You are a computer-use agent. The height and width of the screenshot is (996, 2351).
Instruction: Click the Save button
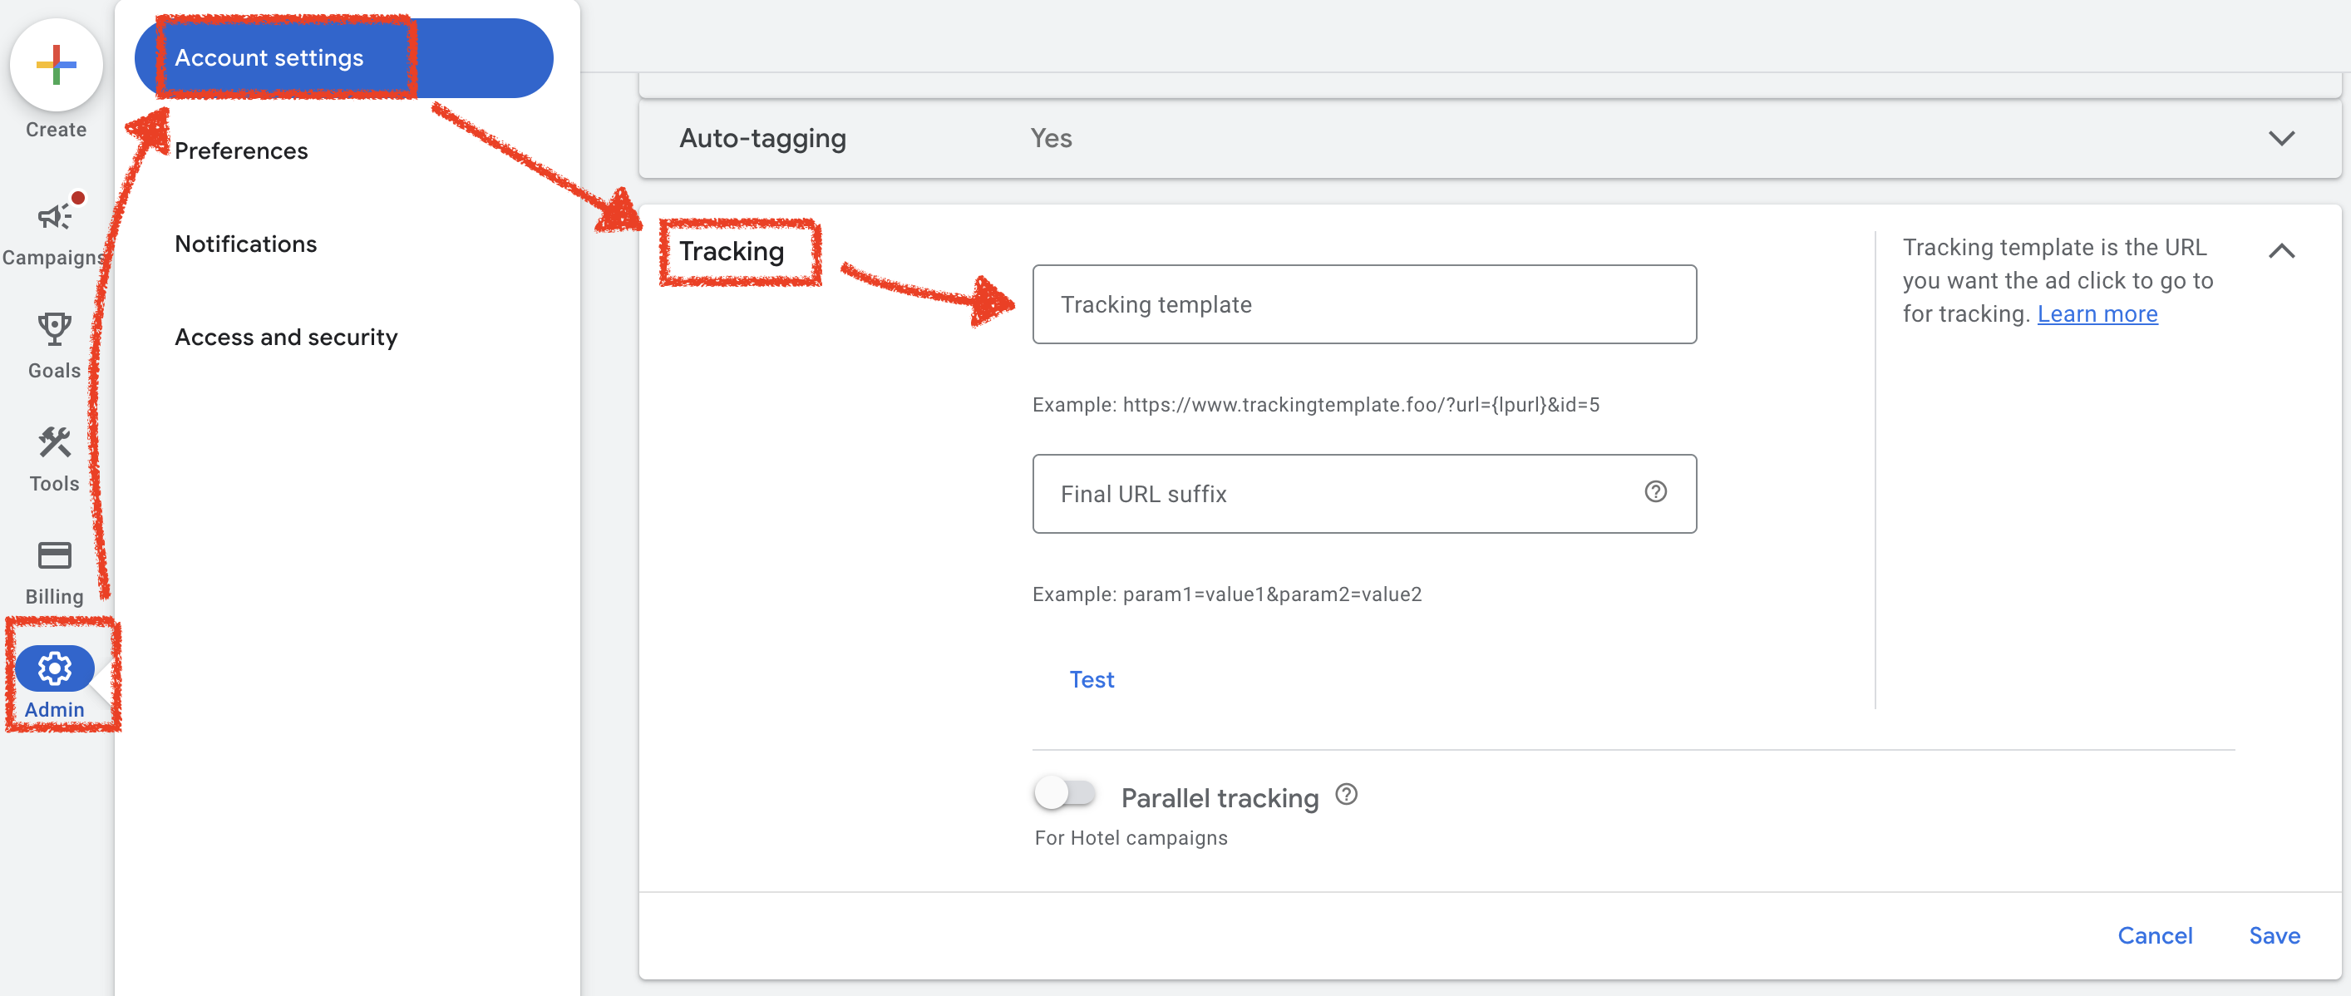2274,936
